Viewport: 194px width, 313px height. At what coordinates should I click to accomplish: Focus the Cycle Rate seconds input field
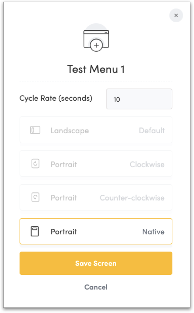(139, 99)
